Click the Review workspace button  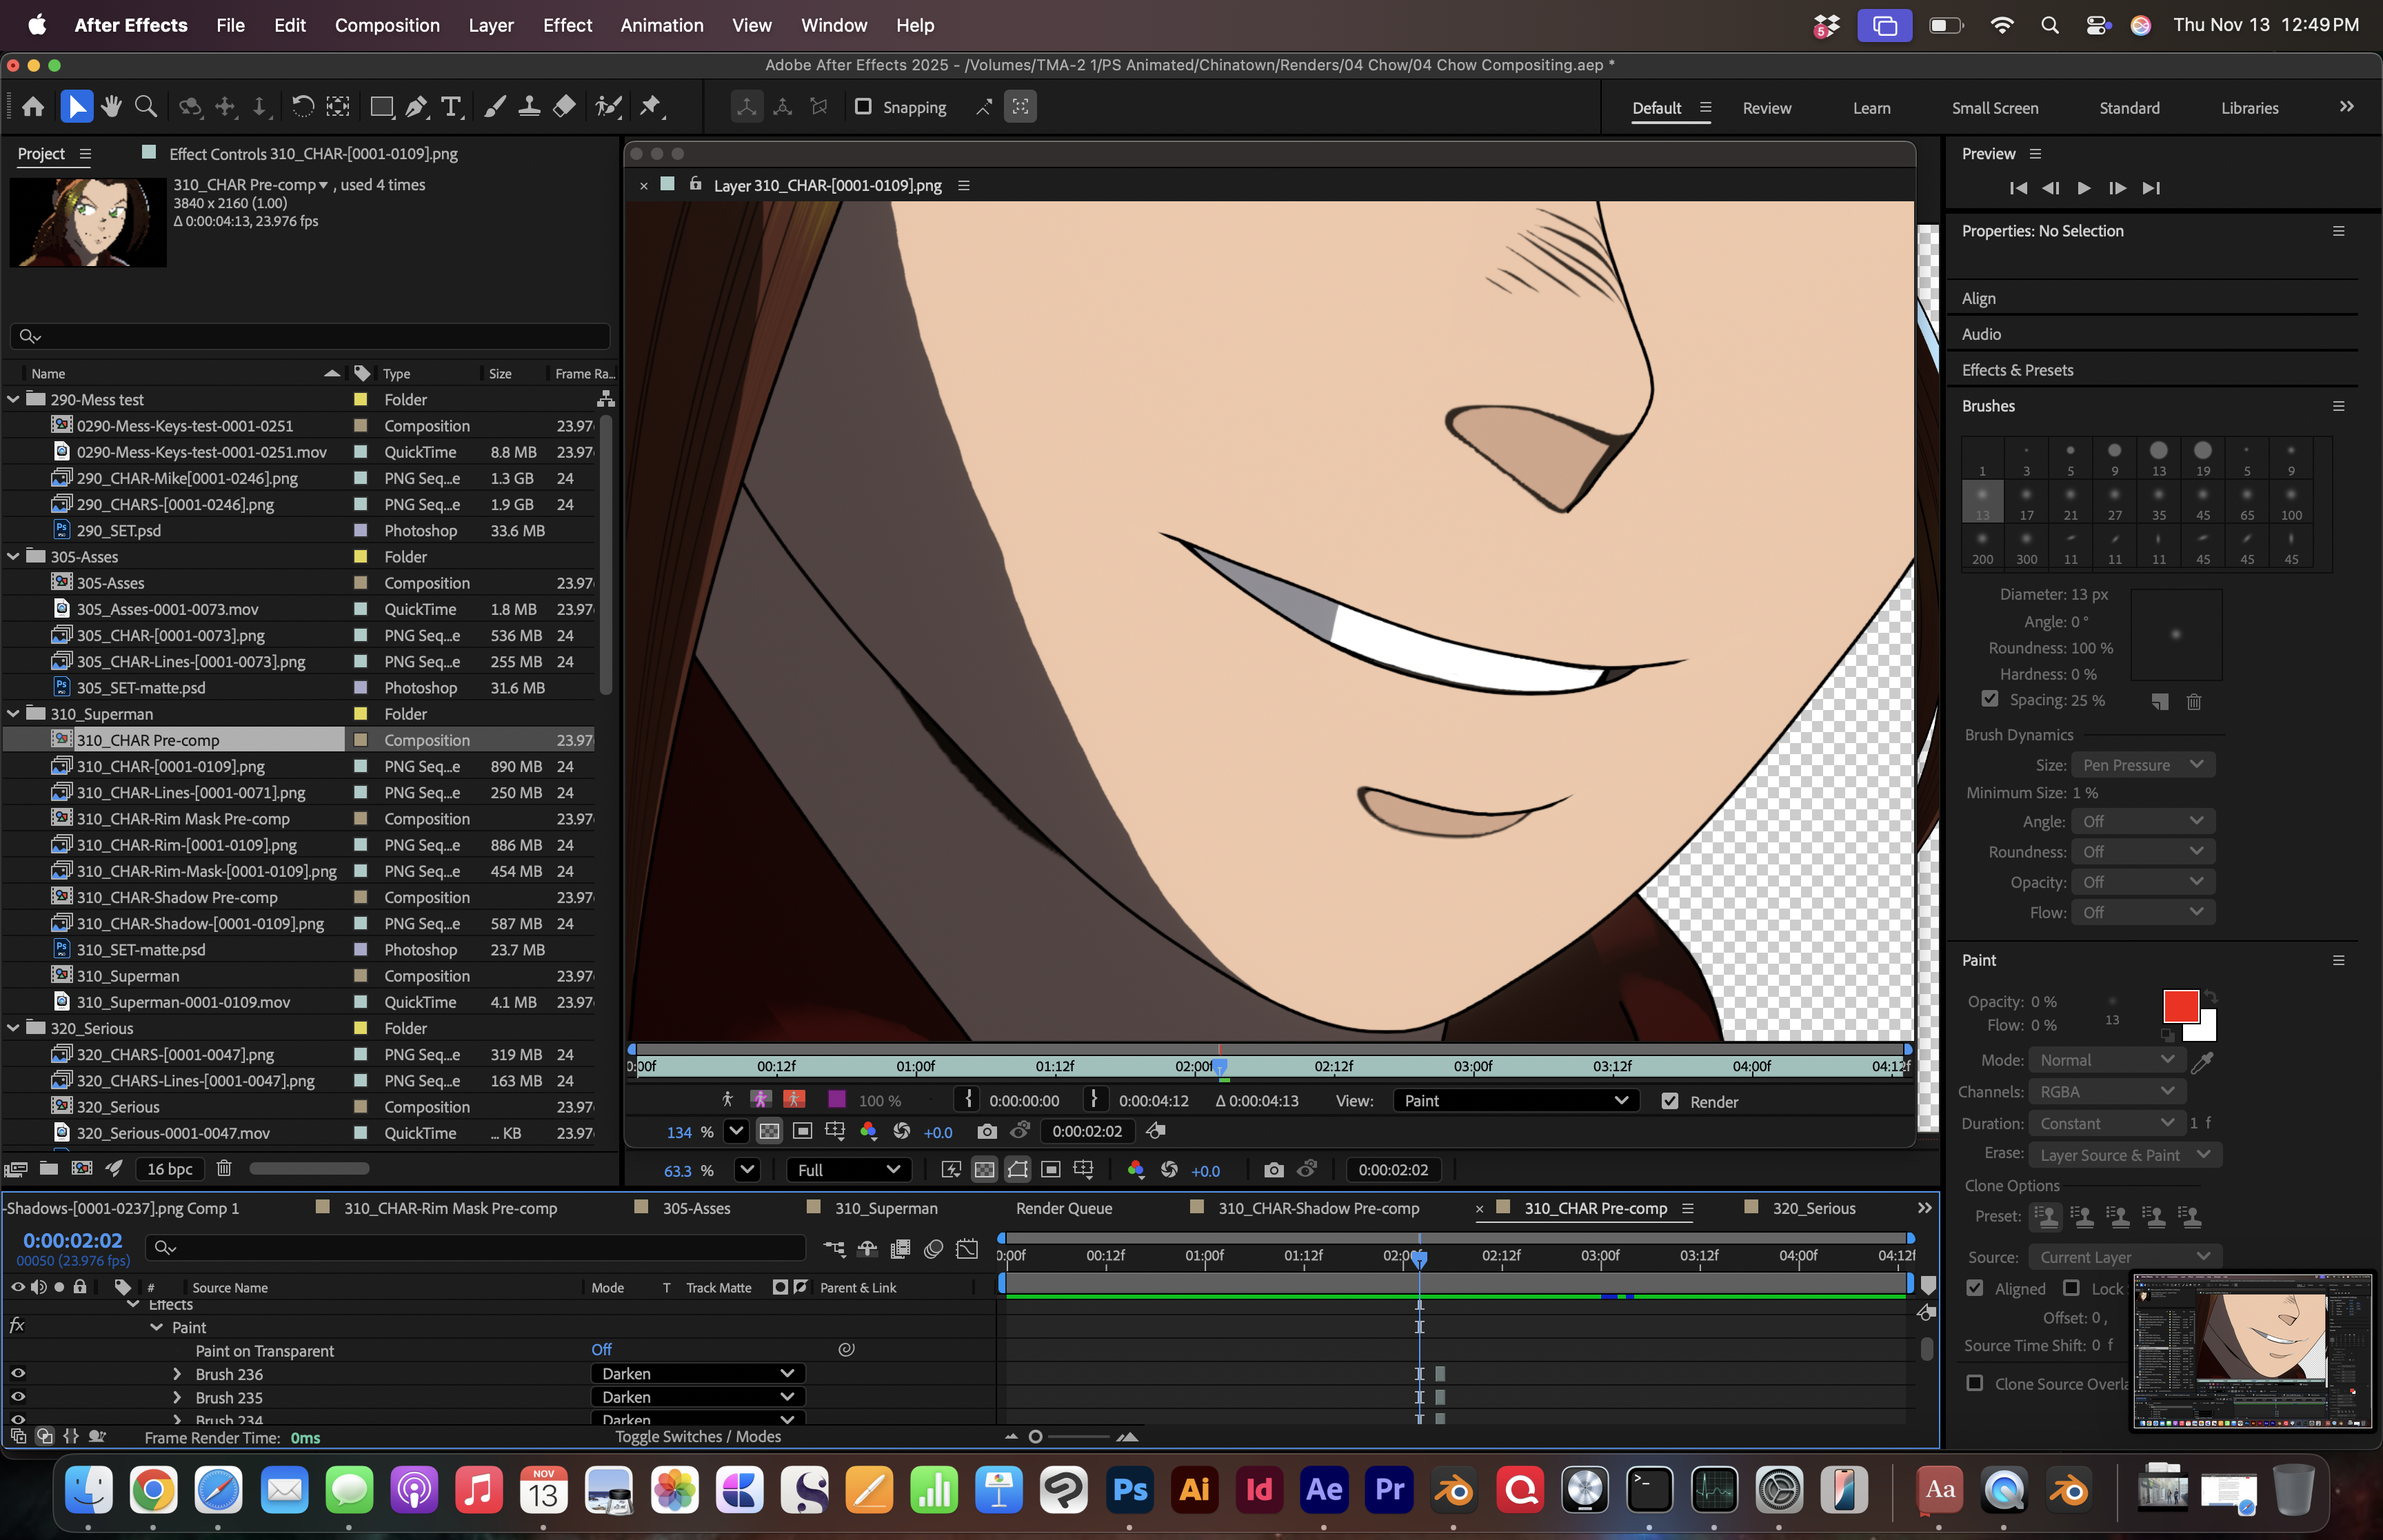tap(1766, 108)
